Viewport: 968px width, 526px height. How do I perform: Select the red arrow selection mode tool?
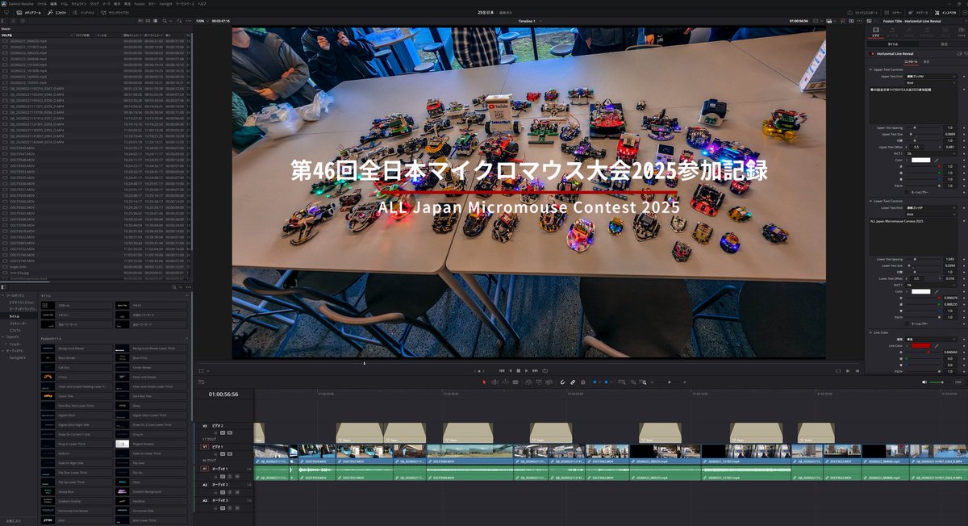tap(484, 382)
